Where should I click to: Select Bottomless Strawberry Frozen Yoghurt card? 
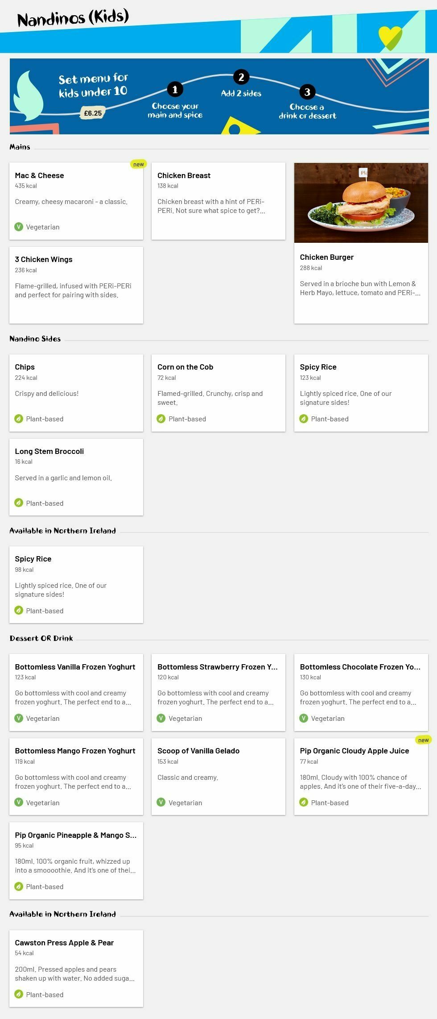(x=218, y=692)
